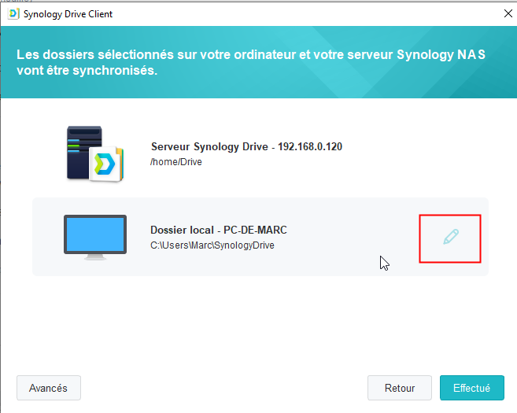Click the blue computer monitor icon

click(95, 238)
